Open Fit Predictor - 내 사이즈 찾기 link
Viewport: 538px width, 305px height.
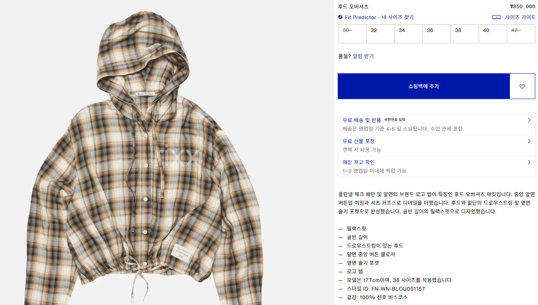click(x=379, y=17)
